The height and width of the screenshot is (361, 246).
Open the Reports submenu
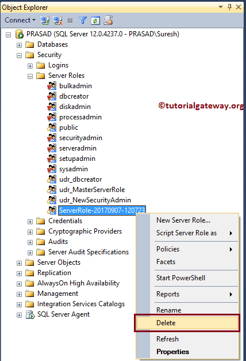pos(187,294)
